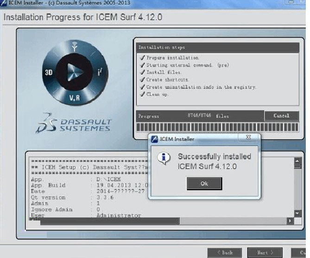Click the 'Successfully installed ICEM Surf 4.12.0' message
310x258 pixels.
click(x=215, y=161)
